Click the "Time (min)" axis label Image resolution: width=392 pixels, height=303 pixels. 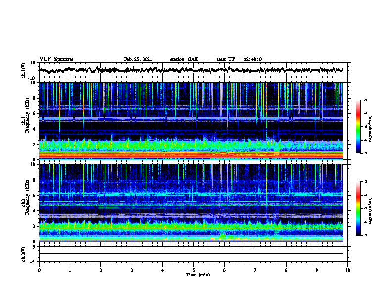198,275
